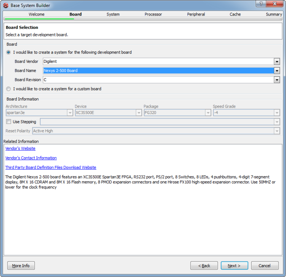Enable the Use Stepping checkbox

[x=8, y=122]
